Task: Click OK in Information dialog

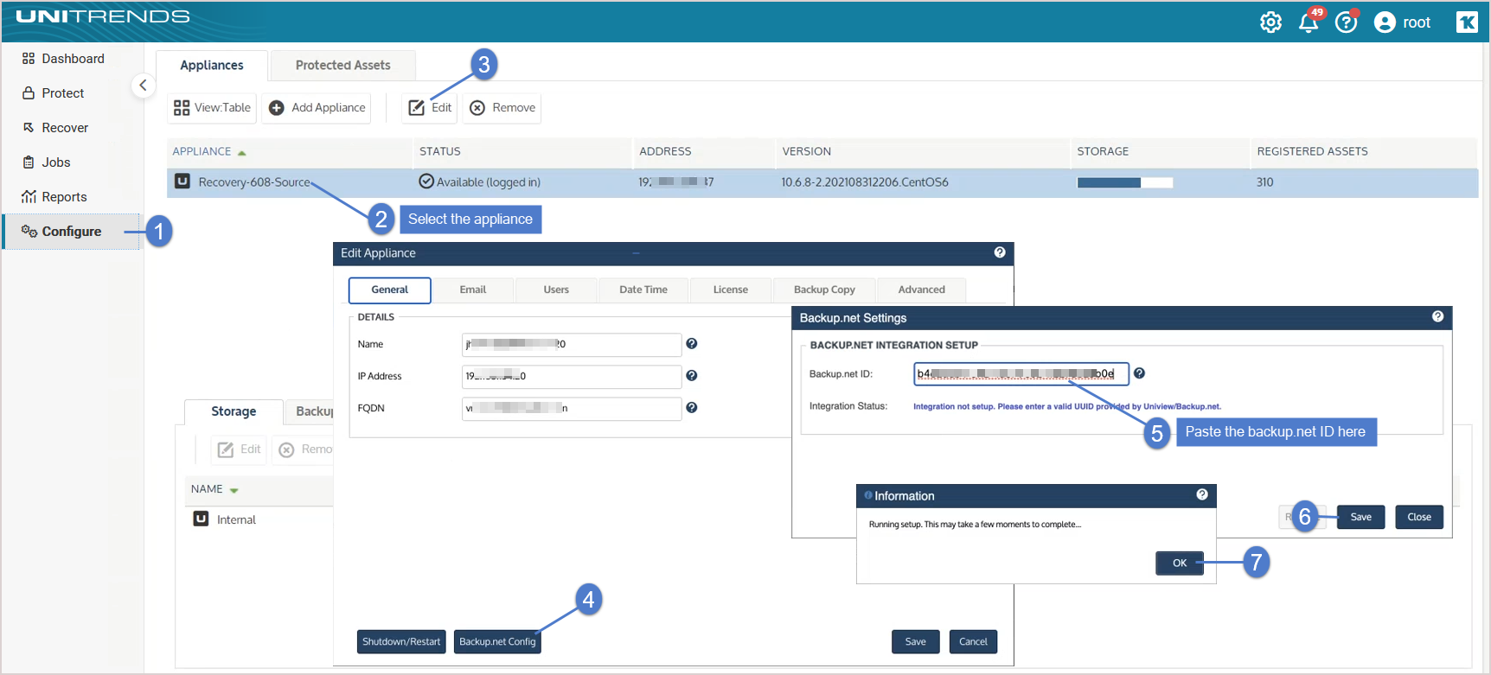Action: [1180, 563]
